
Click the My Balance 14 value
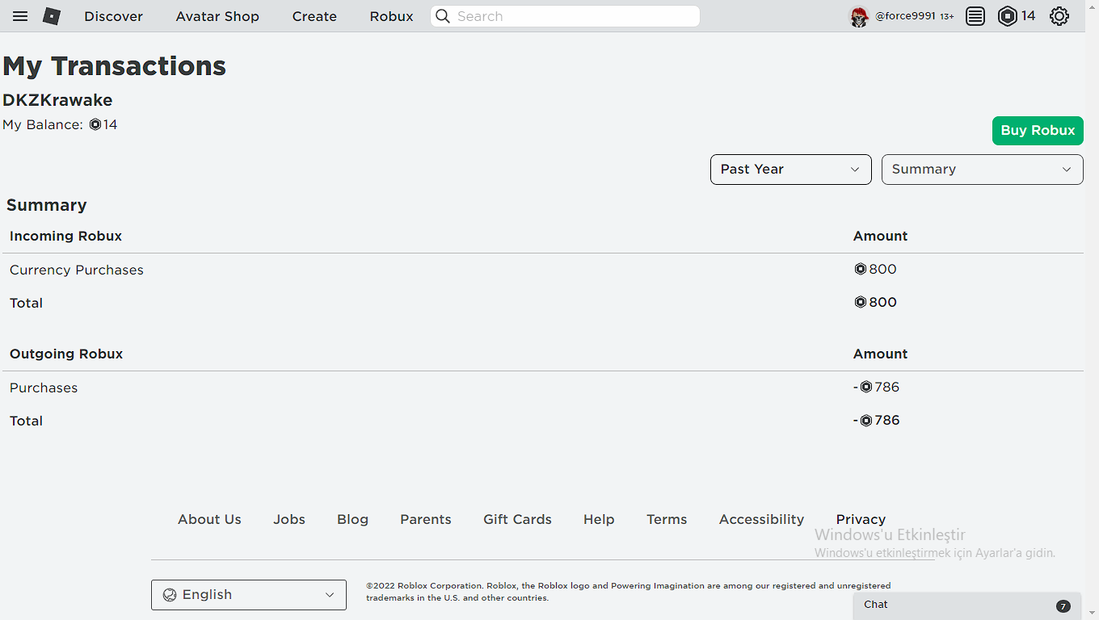[103, 124]
